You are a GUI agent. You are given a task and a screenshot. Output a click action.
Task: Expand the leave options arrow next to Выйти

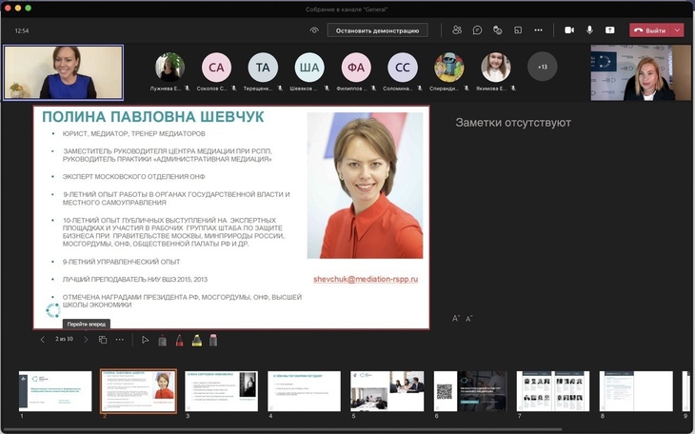pos(678,30)
